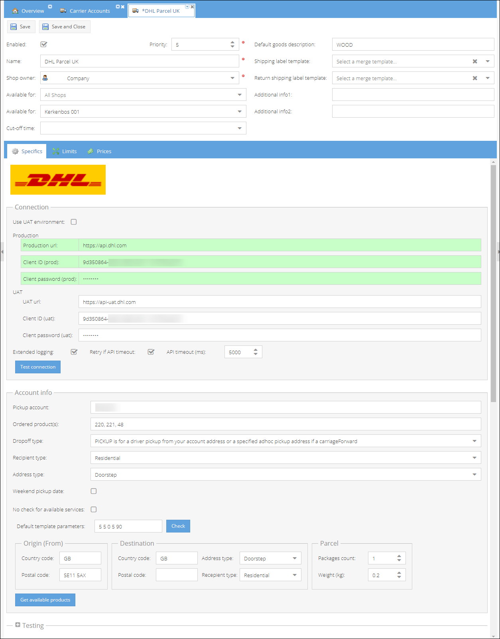Switch to the Limits tab
This screenshot has width=500, height=639.
pos(65,151)
